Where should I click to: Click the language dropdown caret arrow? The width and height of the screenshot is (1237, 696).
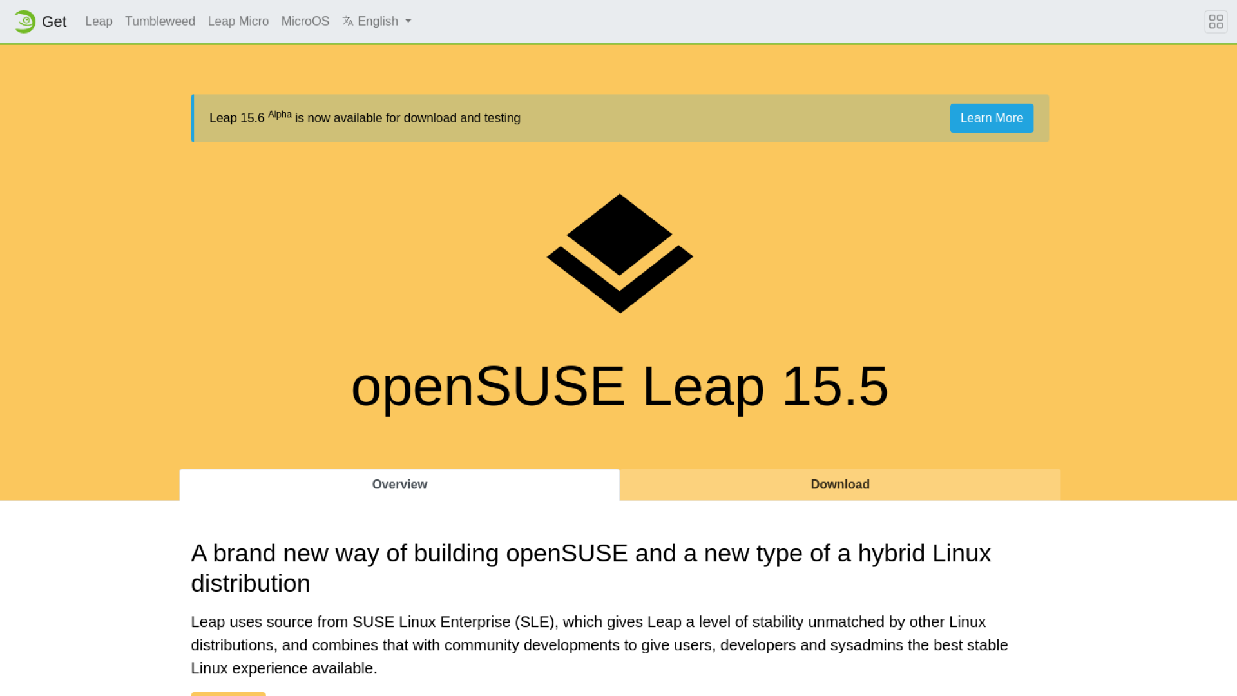(x=408, y=21)
